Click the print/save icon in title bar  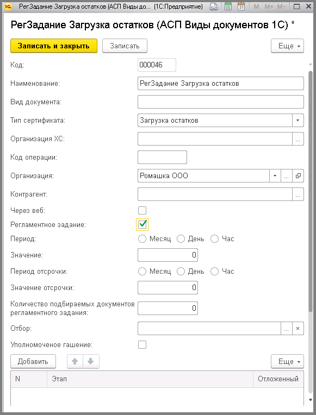(213, 7)
